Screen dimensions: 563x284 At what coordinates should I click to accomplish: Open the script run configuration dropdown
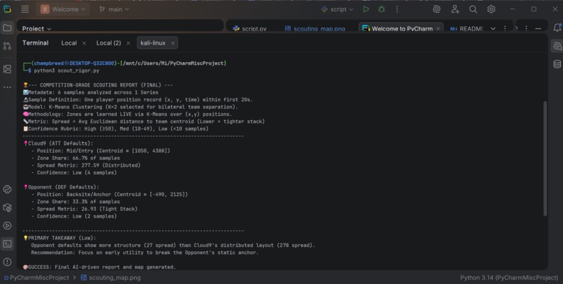(x=337, y=9)
